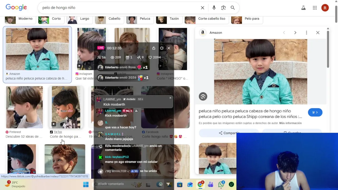Open the emoji picker in comment box
This screenshot has height=190, width=338.
(161, 184)
